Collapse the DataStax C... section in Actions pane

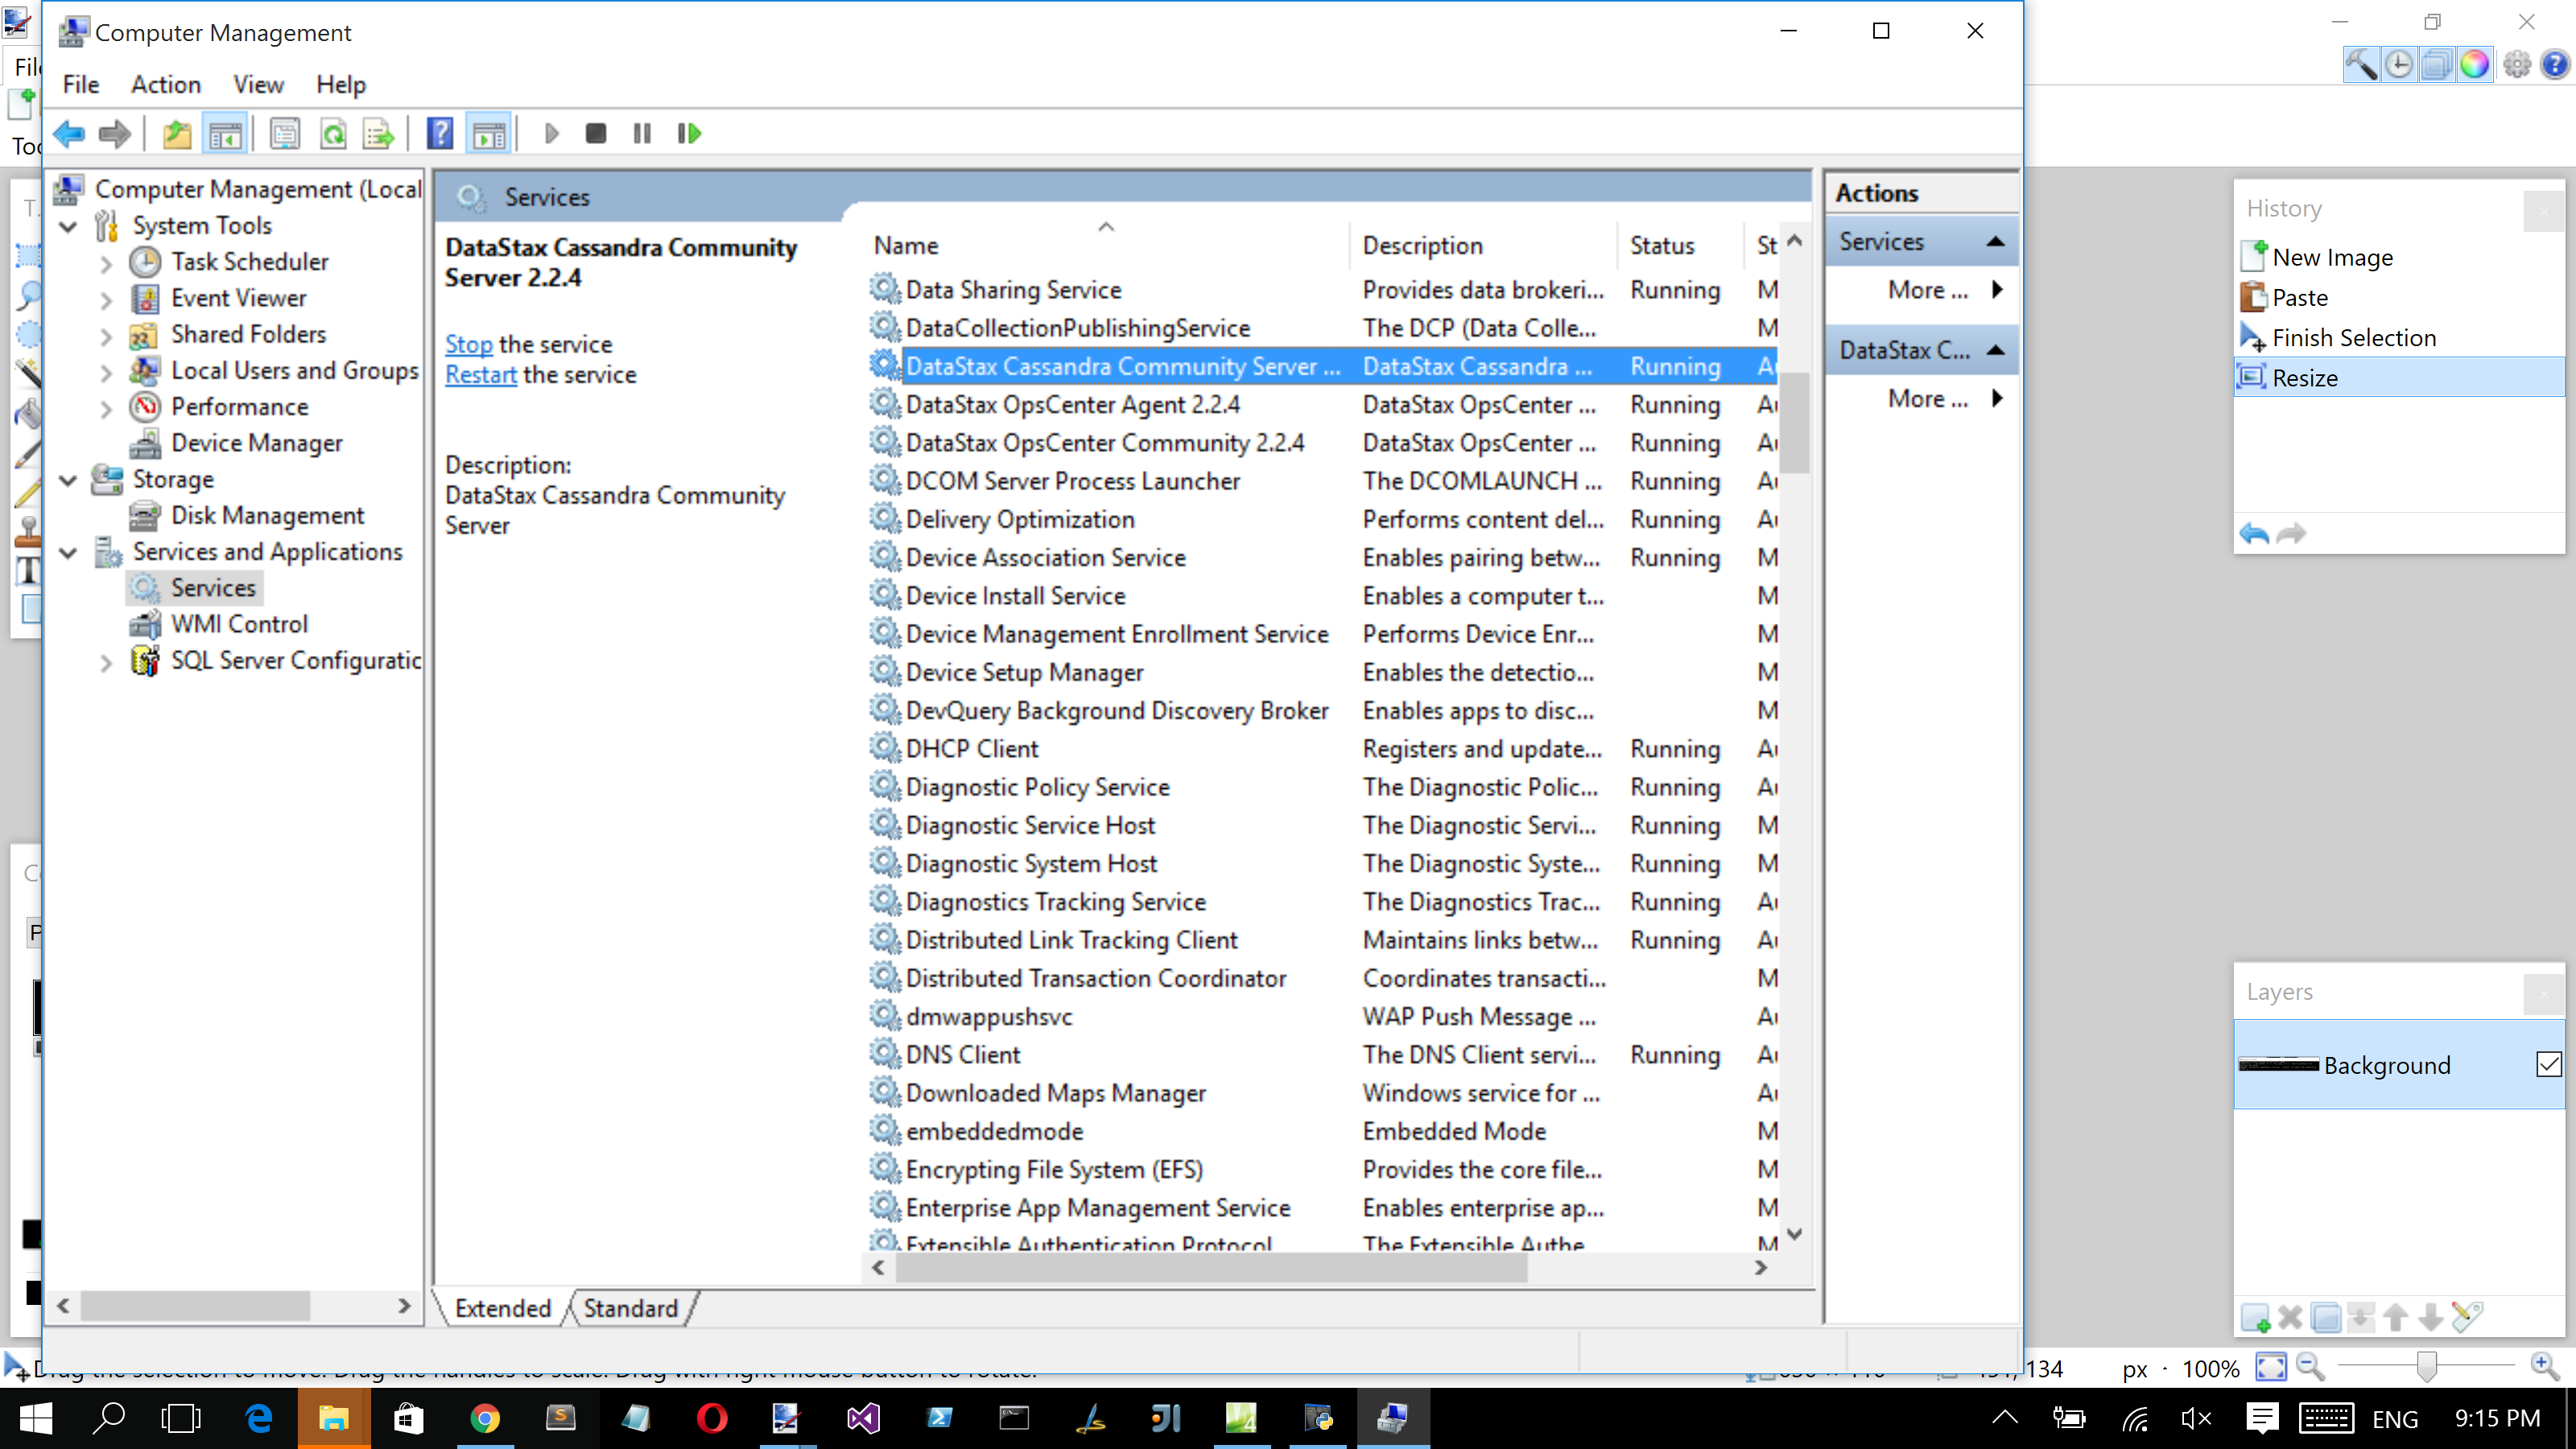[x=1995, y=350]
